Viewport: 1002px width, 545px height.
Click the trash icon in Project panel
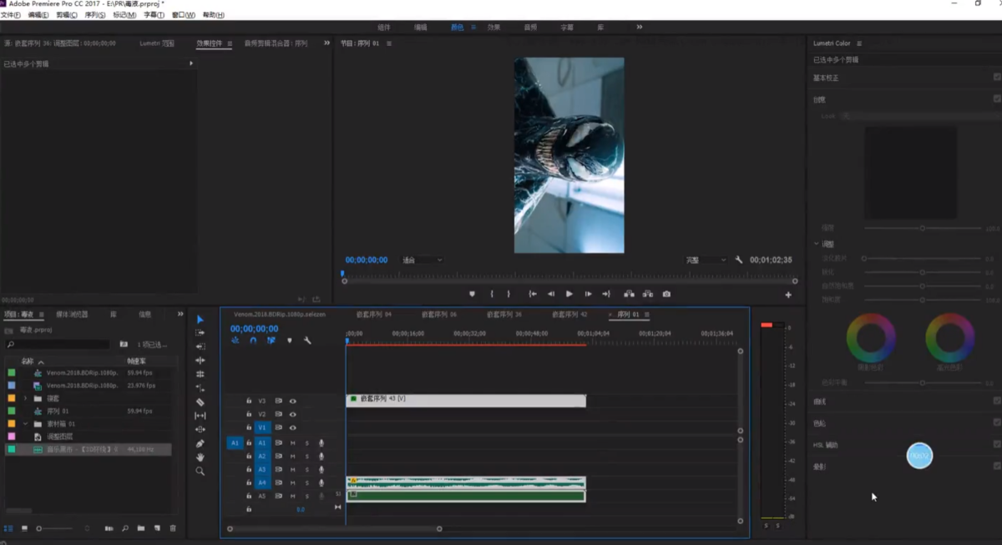[173, 528]
